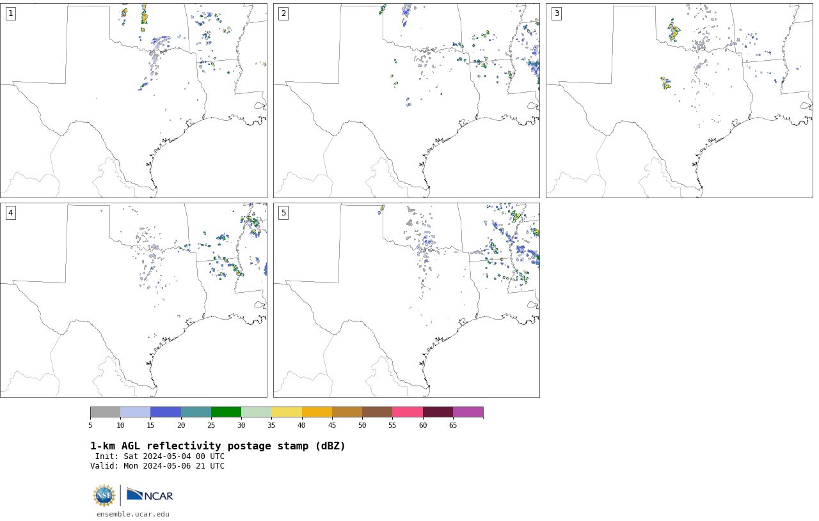
Task: Click the number label '2' on second panel
Action: point(283,13)
